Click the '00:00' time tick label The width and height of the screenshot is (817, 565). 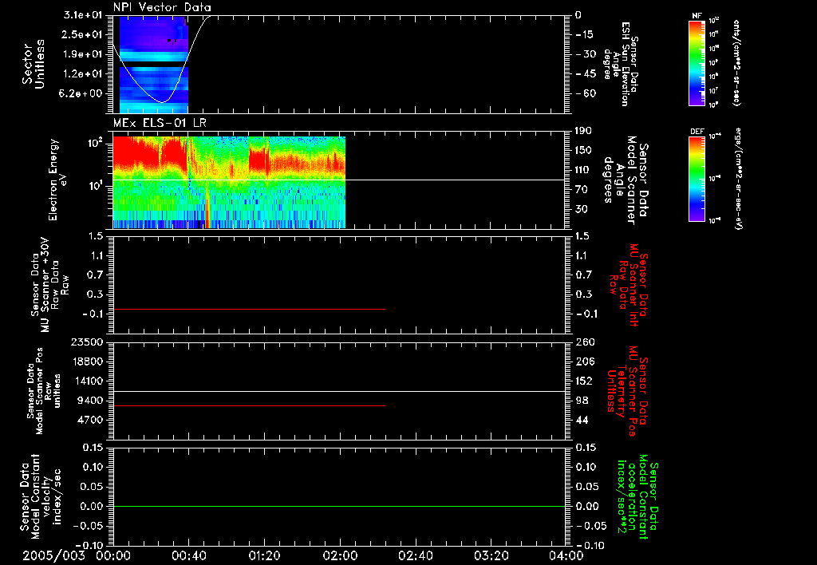click(x=113, y=555)
